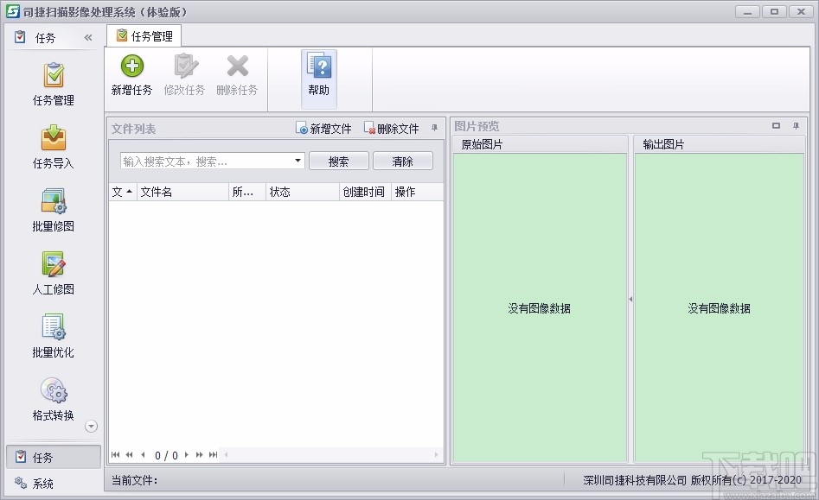Switch to 系统 group at sidebar bottom
819x500 pixels.
pos(54,484)
